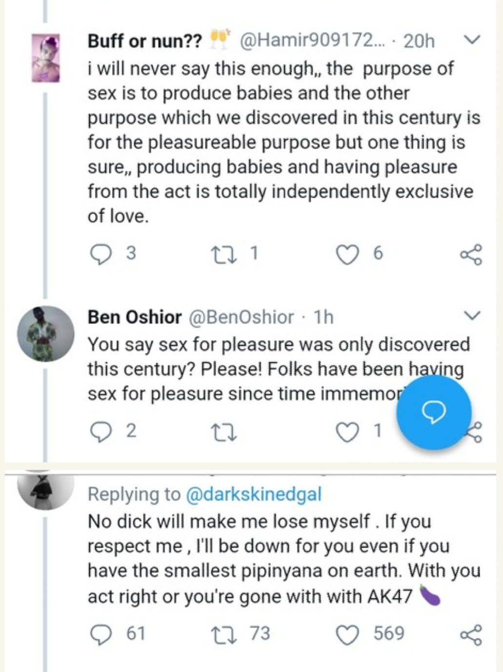Reply to the tweet with 61 replies

[101, 634]
